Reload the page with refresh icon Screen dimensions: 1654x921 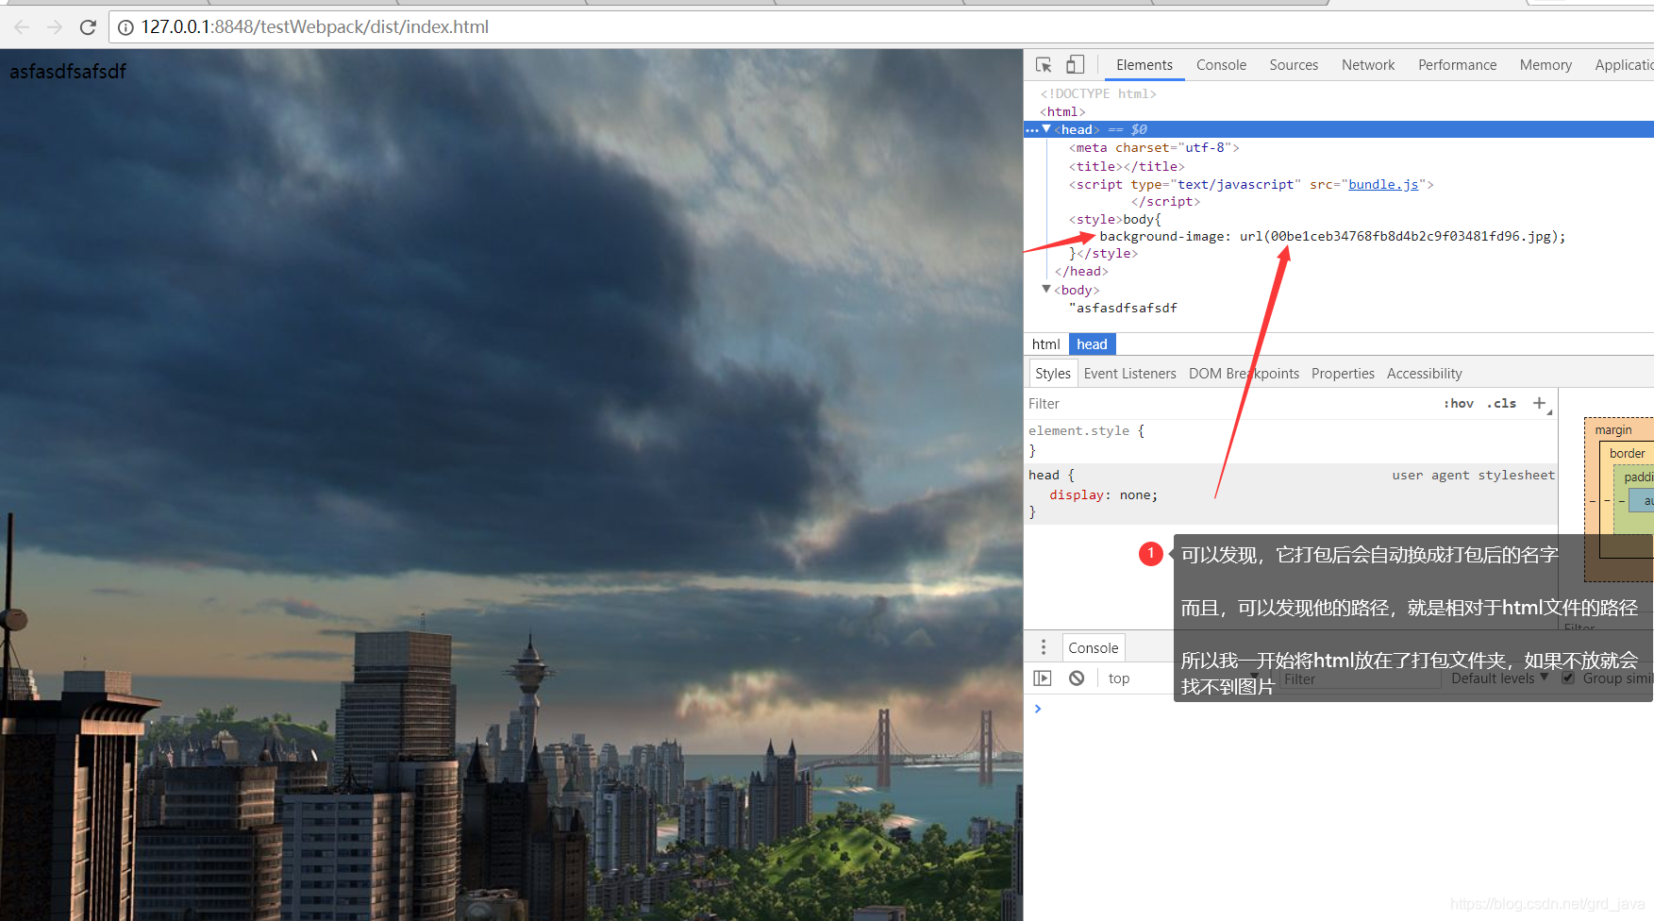(88, 27)
